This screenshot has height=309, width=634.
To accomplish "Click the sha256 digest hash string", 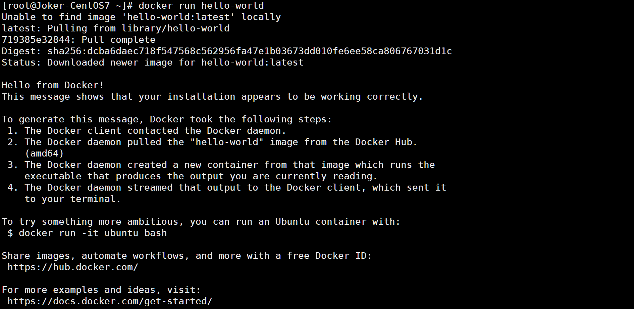I will point(250,51).
